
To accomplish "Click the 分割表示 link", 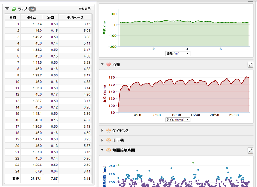I will point(85,9).
